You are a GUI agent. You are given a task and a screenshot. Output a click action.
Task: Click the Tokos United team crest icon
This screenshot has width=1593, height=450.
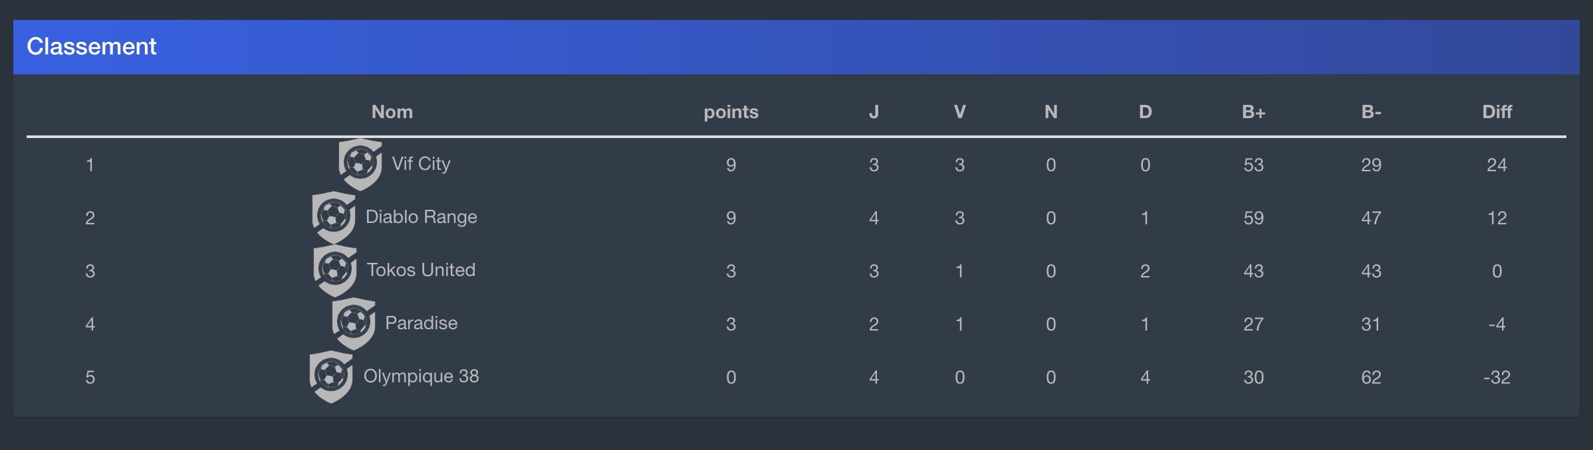coord(335,270)
